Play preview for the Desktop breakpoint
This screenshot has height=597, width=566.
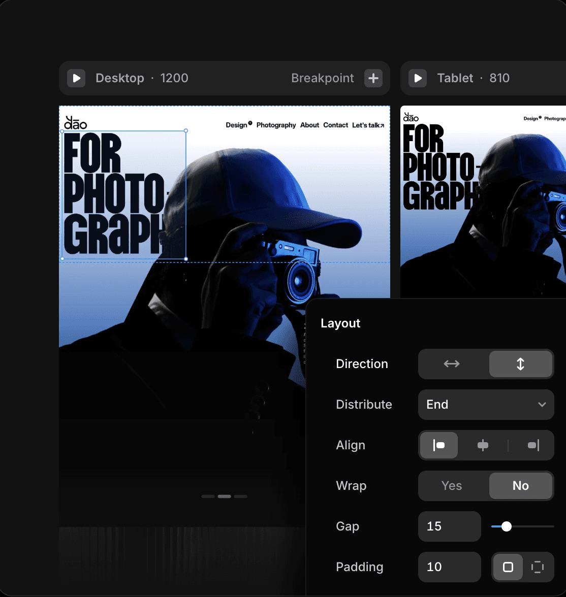(x=76, y=78)
